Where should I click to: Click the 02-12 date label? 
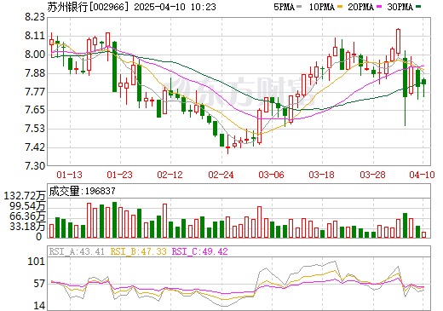click(170, 175)
